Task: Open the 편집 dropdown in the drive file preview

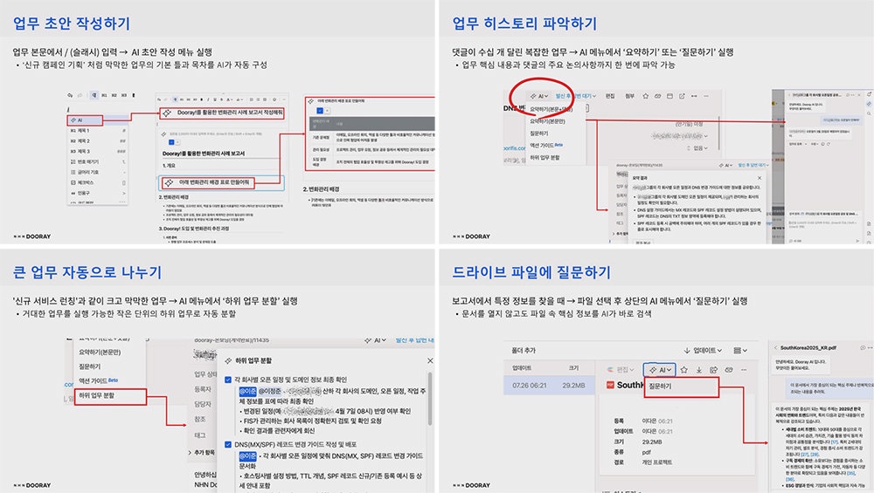Action: (x=621, y=370)
